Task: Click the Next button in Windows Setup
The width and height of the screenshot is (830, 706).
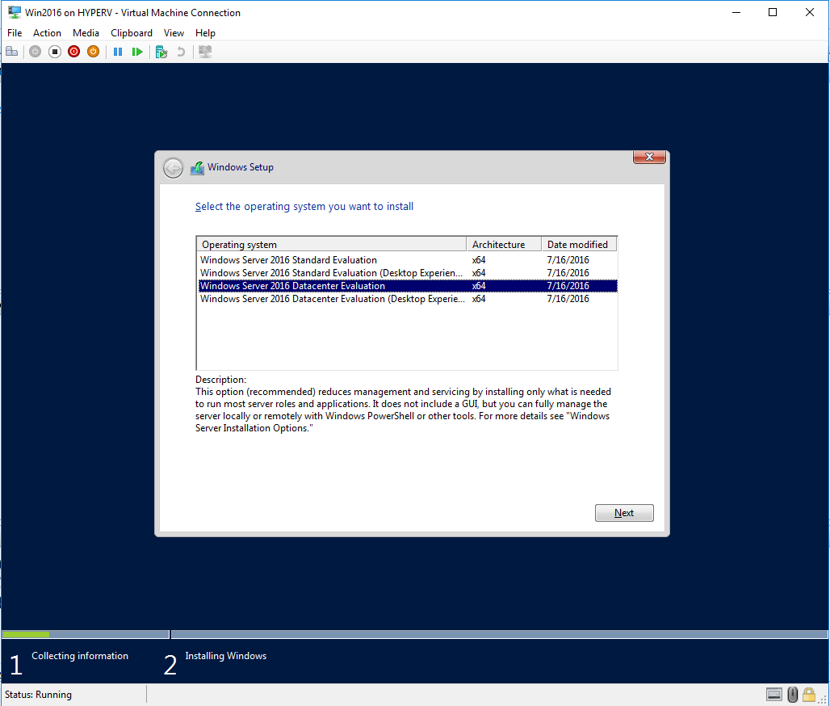Action: [x=624, y=513]
